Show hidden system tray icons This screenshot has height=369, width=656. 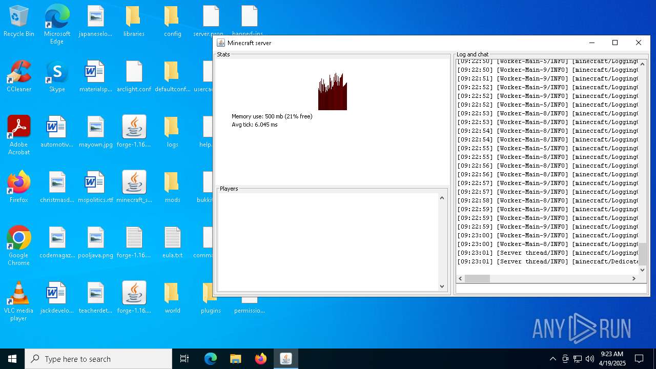click(x=552, y=359)
